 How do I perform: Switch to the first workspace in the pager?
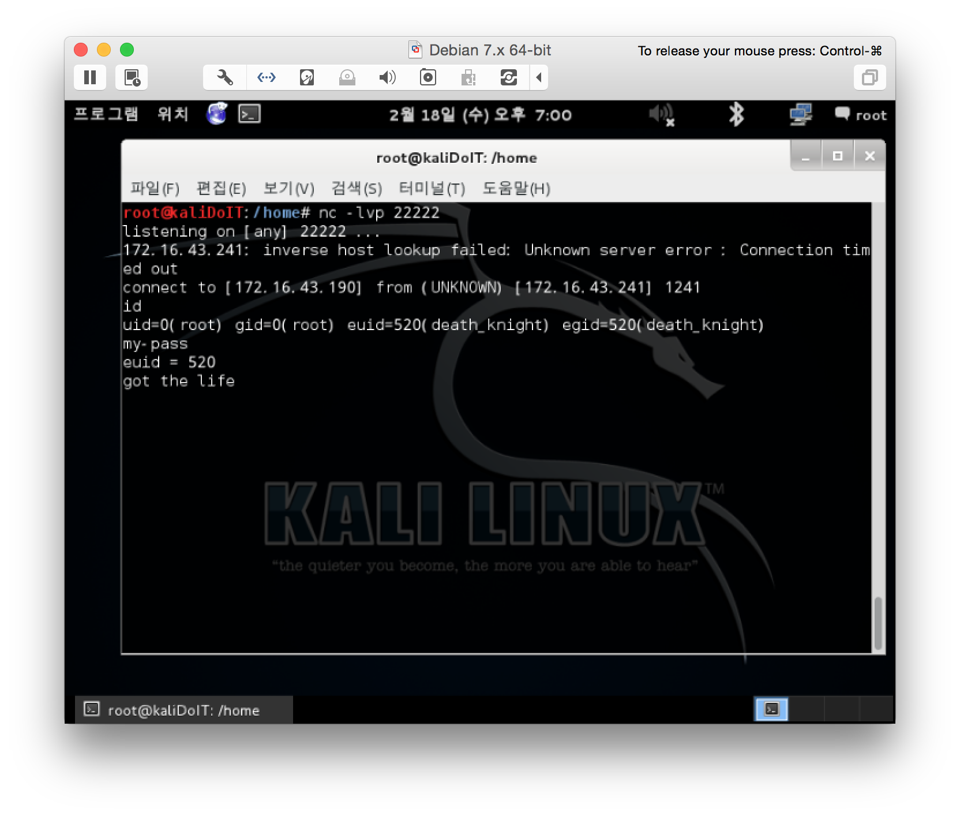tap(771, 709)
